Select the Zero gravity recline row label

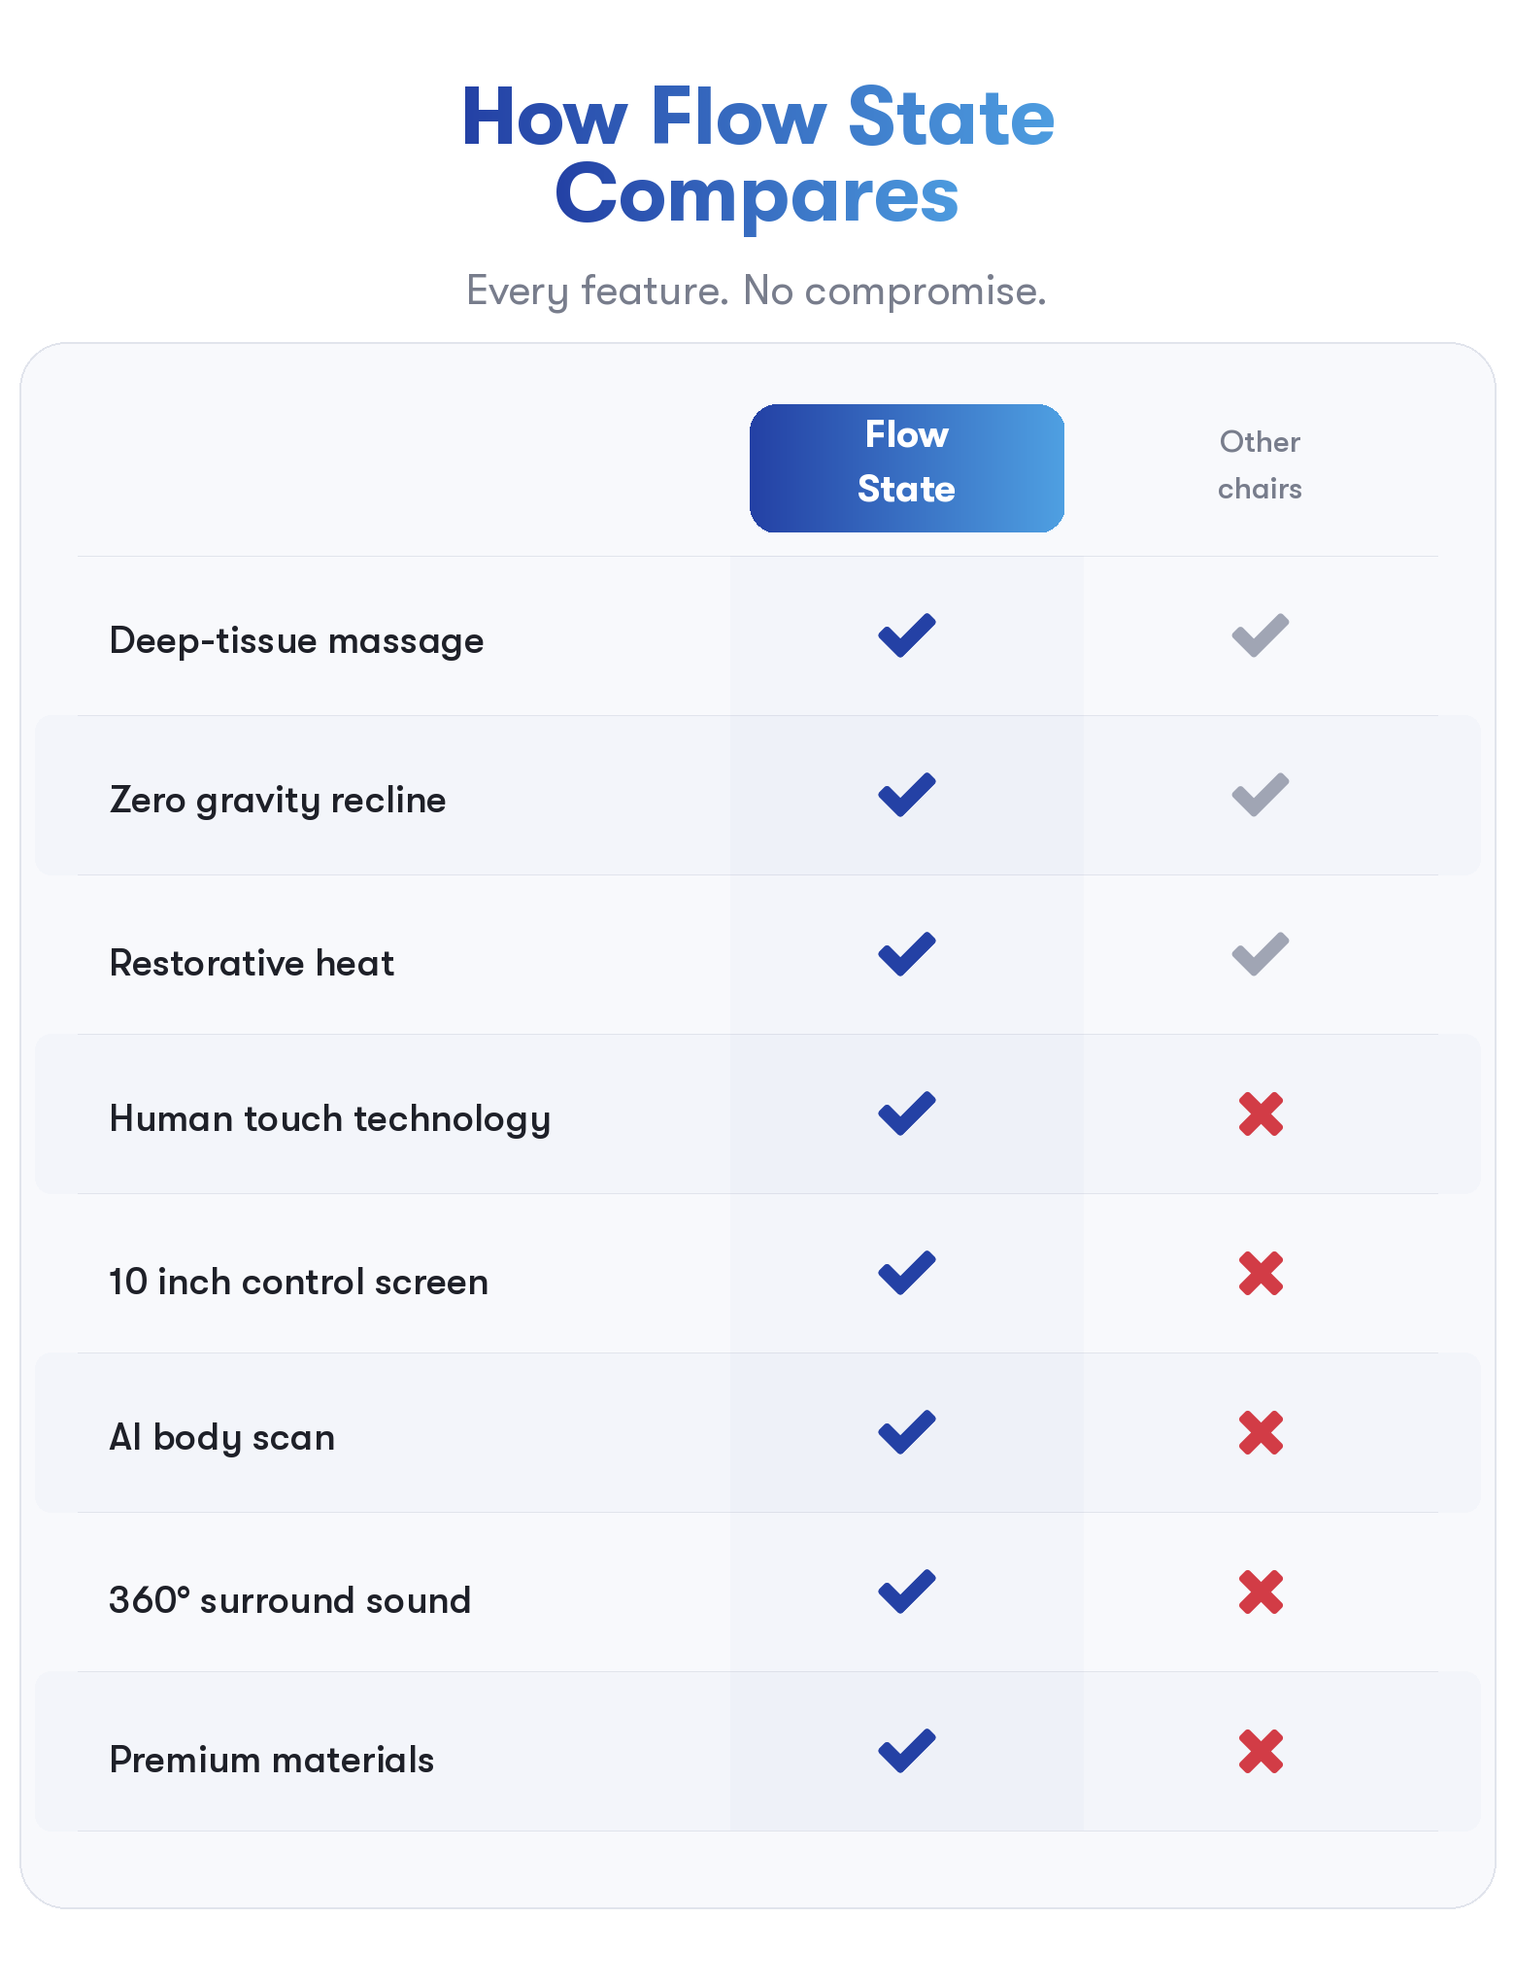278,801
